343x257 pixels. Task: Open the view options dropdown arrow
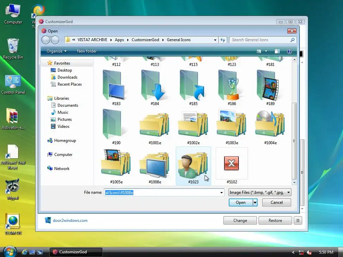266,51
